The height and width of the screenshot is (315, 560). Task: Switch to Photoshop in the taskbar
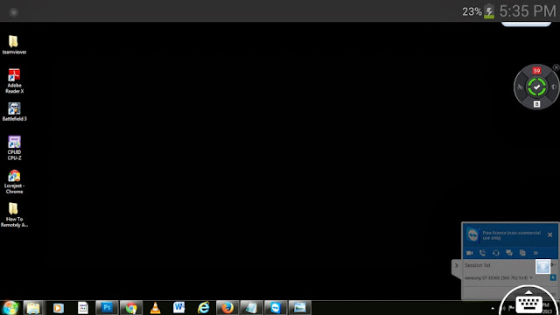107,307
